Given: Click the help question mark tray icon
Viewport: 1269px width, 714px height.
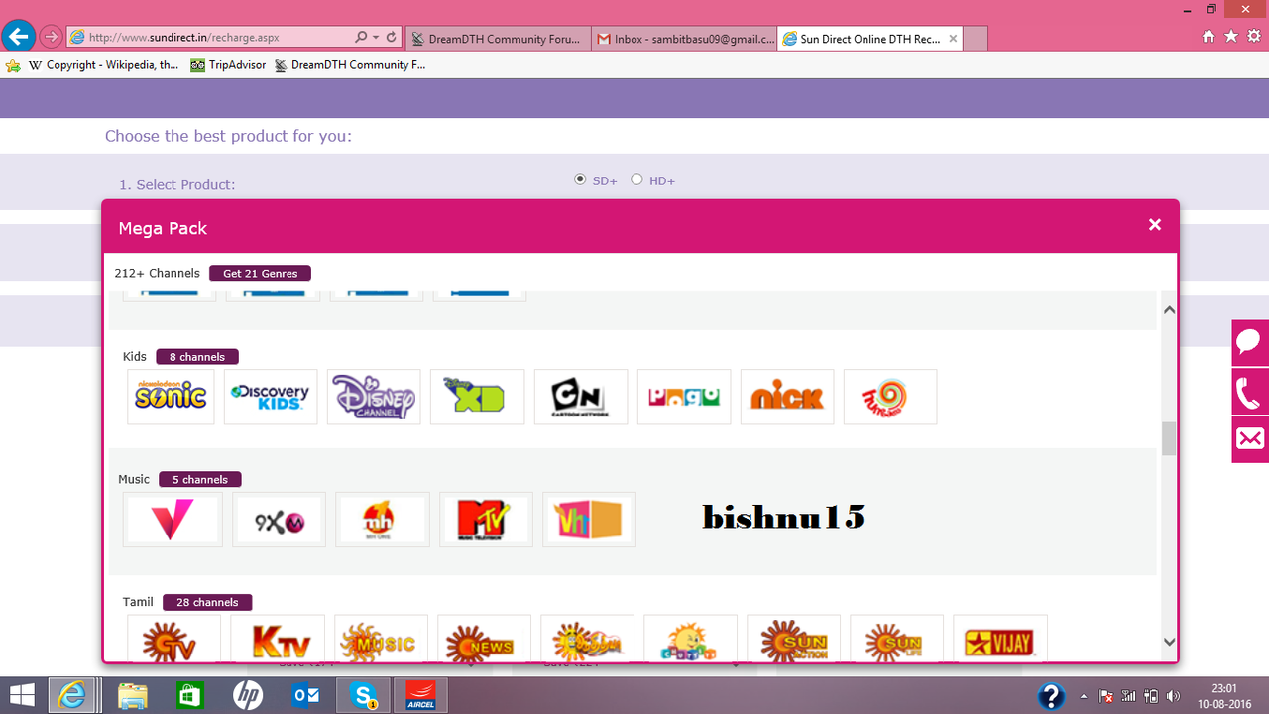Looking at the screenshot, I should coord(1051,696).
